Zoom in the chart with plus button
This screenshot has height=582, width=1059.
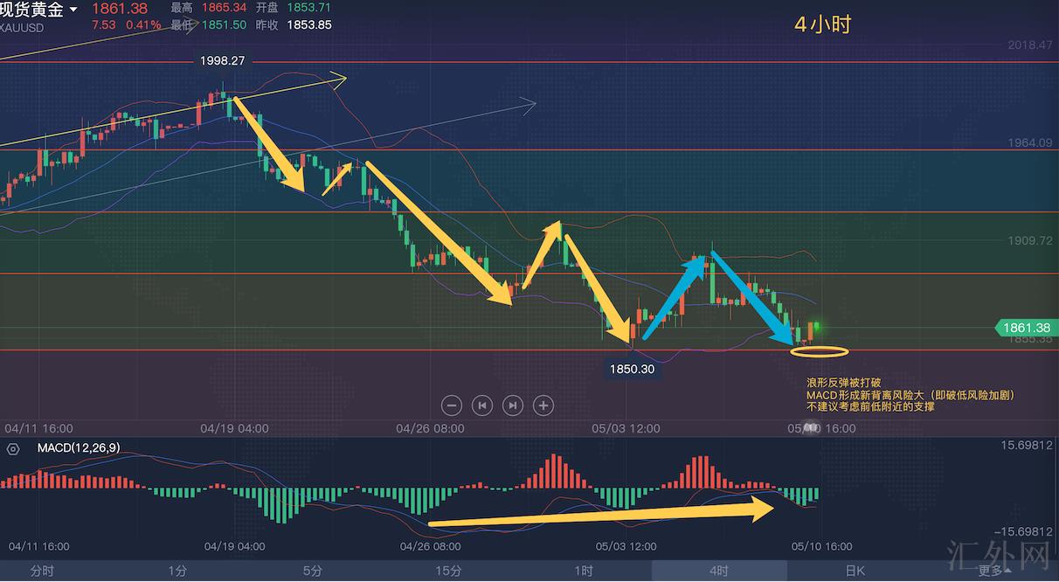click(x=543, y=405)
